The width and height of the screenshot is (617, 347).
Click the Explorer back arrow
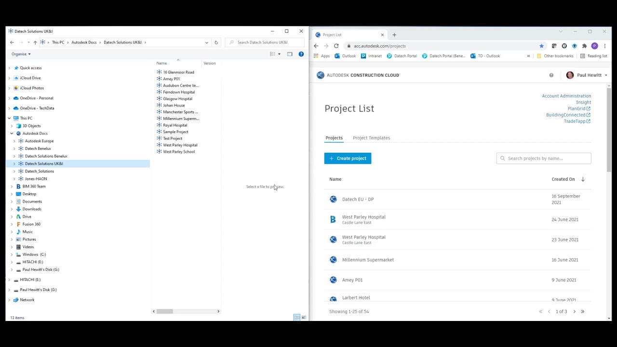[12, 42]
